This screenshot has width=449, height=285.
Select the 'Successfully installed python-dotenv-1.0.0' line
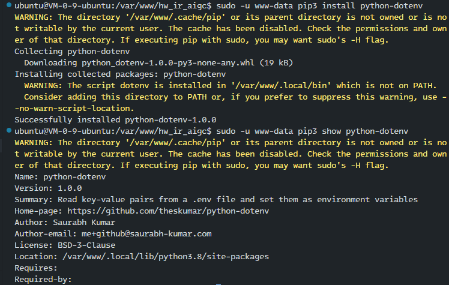point(115,119)
